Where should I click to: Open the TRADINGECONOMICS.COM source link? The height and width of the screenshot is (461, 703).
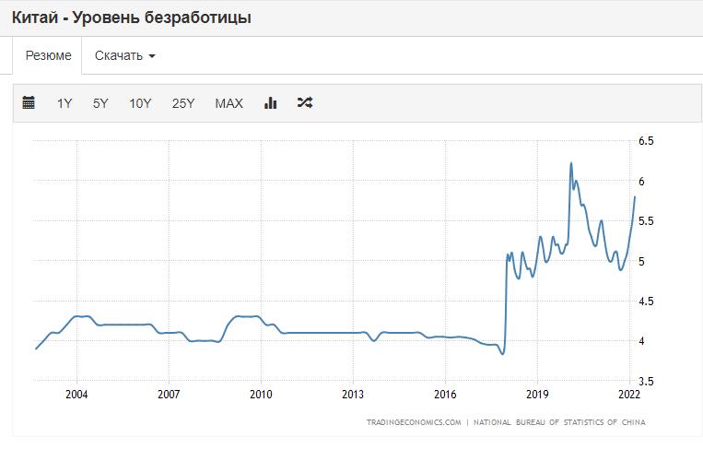point(414,422)
